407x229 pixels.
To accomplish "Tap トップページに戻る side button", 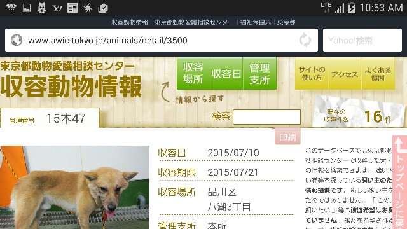I will (399, 183).
